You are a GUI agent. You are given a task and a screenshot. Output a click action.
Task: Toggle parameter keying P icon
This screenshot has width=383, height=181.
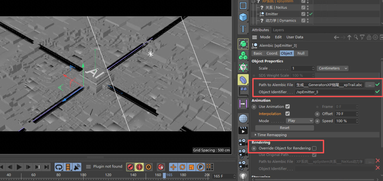[x=200, y=167]
